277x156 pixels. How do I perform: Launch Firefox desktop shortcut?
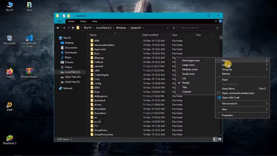point(10,73)
